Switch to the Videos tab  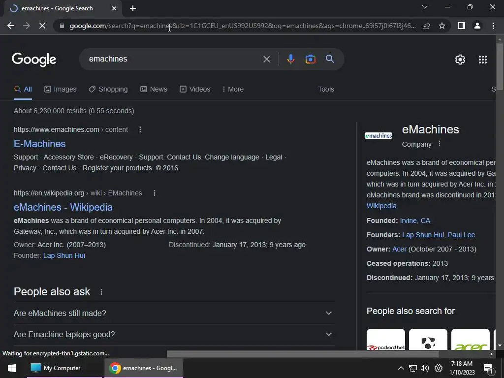coord(195,90)
